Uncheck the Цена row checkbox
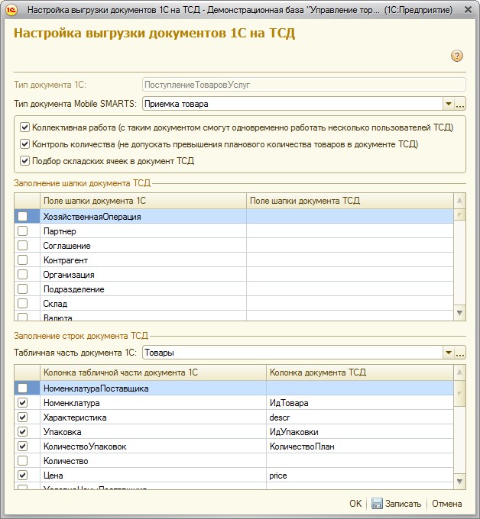Viewport: 480px width, 519px height. 22,475
